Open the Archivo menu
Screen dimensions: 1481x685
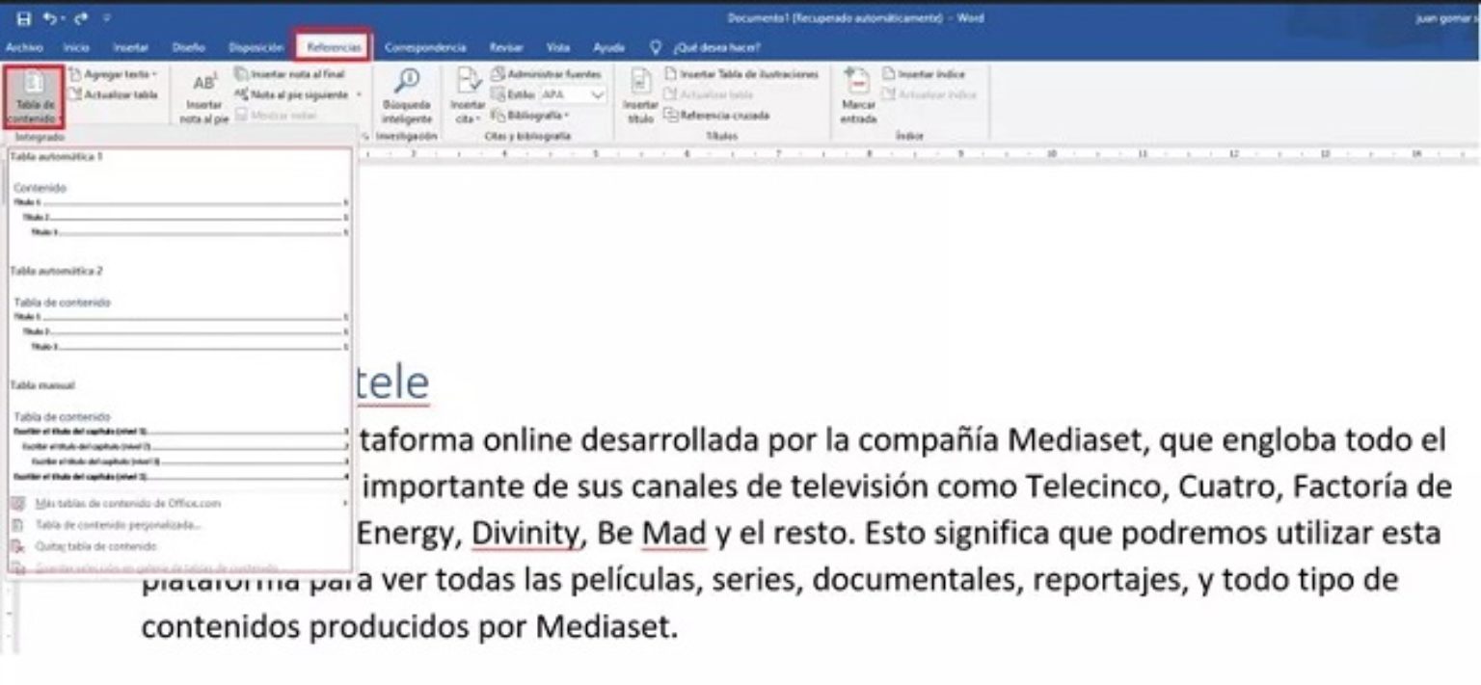(24, 45)
